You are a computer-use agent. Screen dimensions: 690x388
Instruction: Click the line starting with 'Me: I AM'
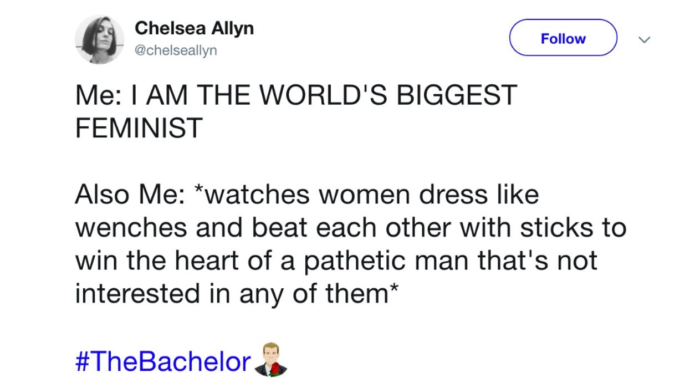(295, 95)
